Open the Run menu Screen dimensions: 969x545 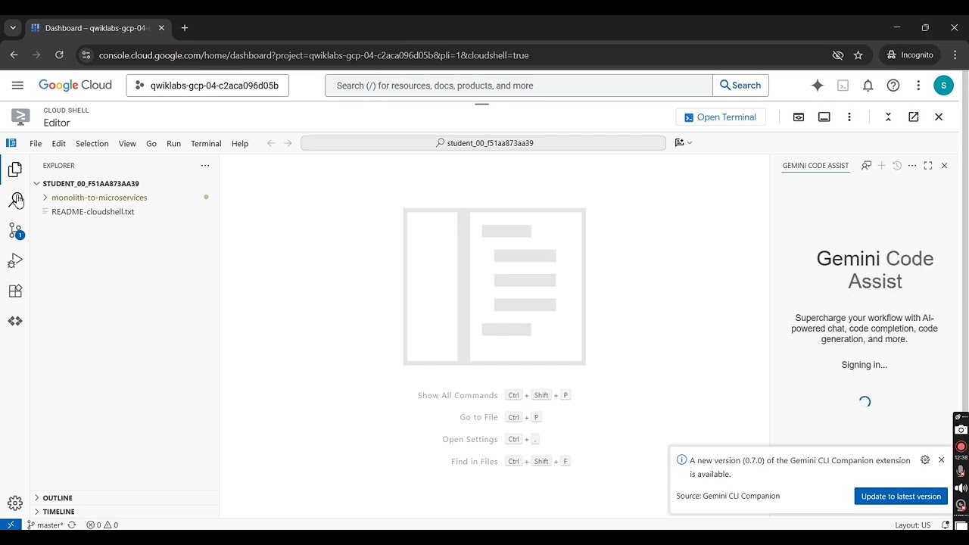(174, 144)
